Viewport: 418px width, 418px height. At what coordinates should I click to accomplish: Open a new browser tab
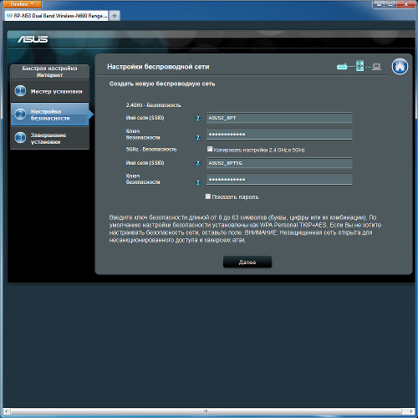click(115, 16)
